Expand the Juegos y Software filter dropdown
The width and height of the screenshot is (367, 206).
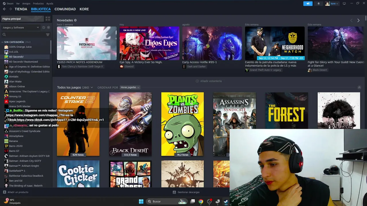point(21,27)
